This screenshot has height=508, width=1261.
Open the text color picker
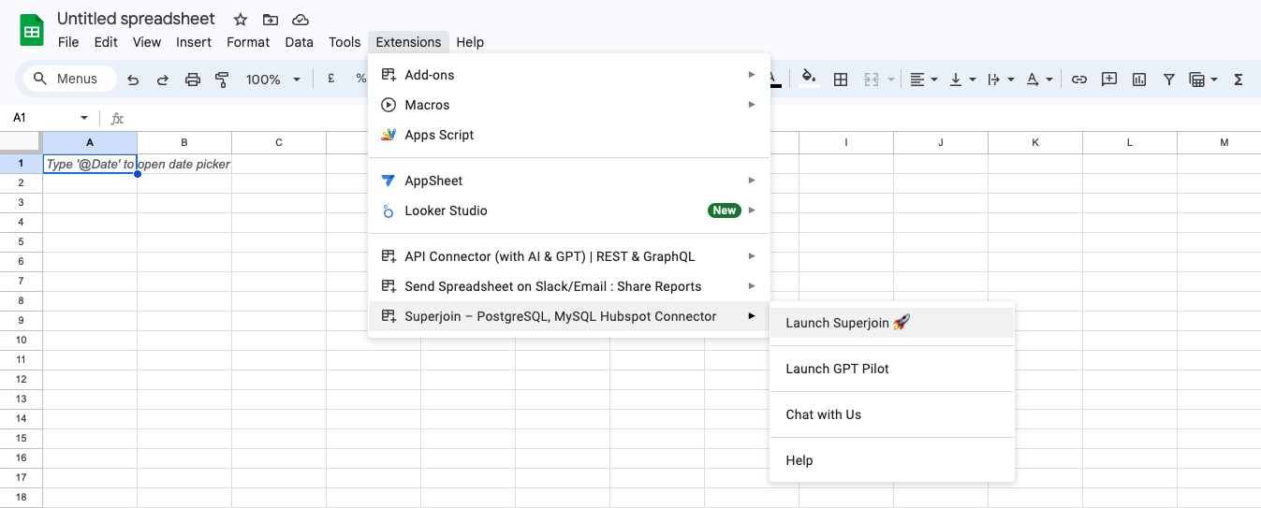coord(774,80)
